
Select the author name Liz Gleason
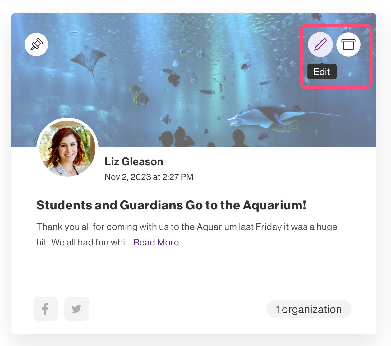pyautogui.click(x=134, y=162)
